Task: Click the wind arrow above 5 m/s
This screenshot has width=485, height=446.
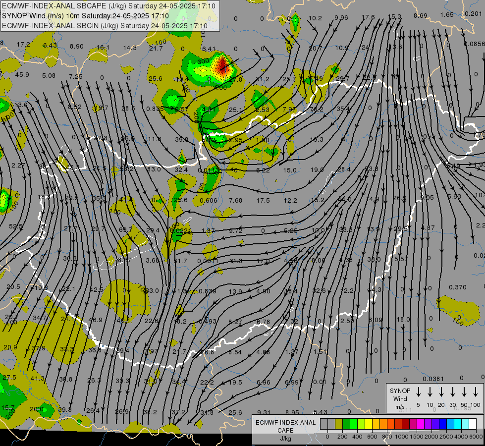Action: [x=418, y=392]
